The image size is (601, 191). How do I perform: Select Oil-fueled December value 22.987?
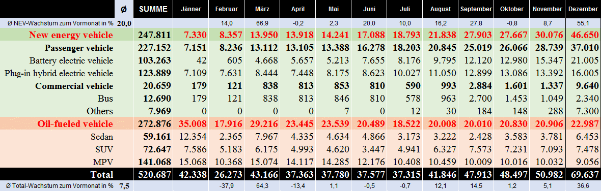585,124
